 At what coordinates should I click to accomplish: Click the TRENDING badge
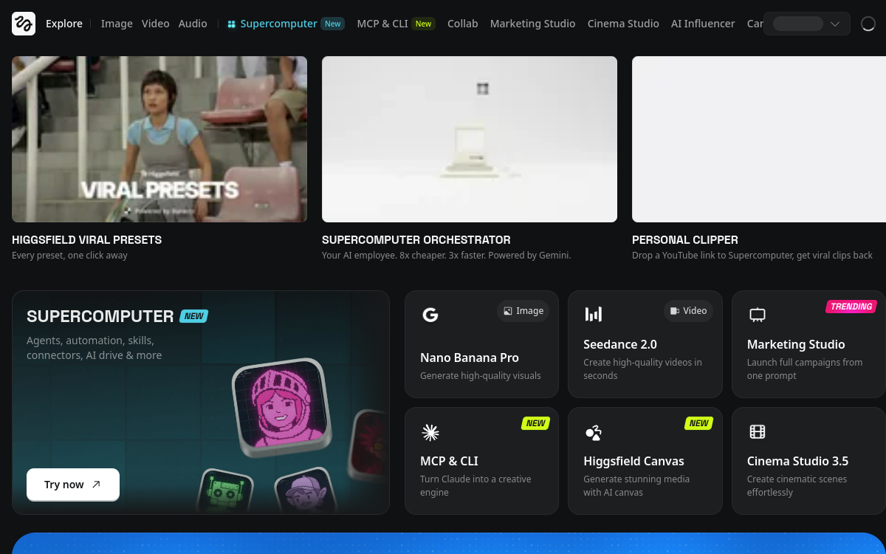point(851,307)
